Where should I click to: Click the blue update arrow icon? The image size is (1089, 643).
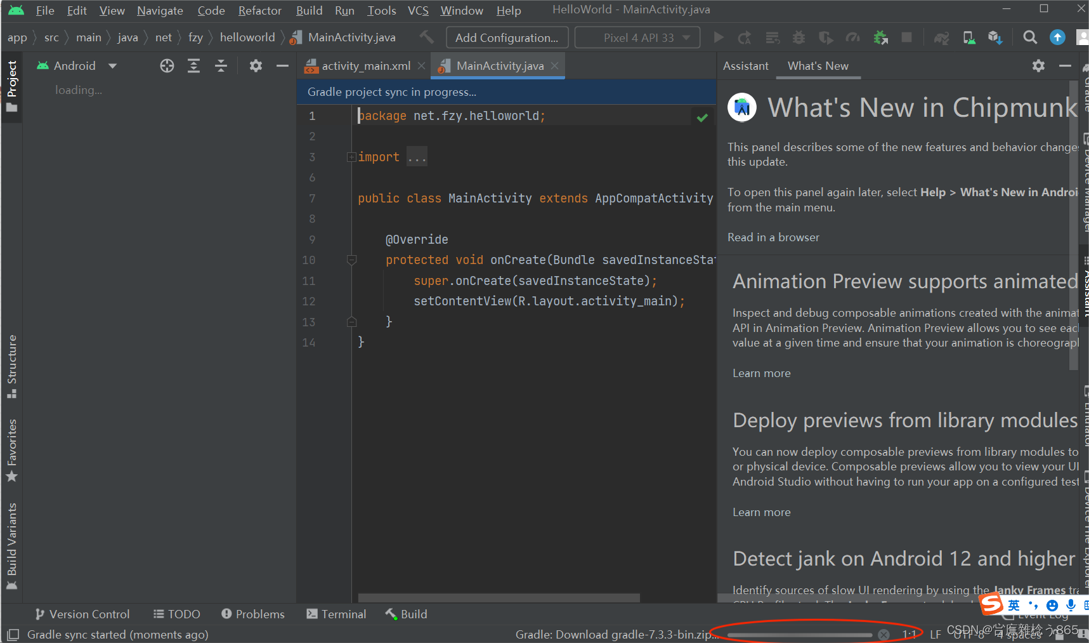click(x=1057, y=37)
